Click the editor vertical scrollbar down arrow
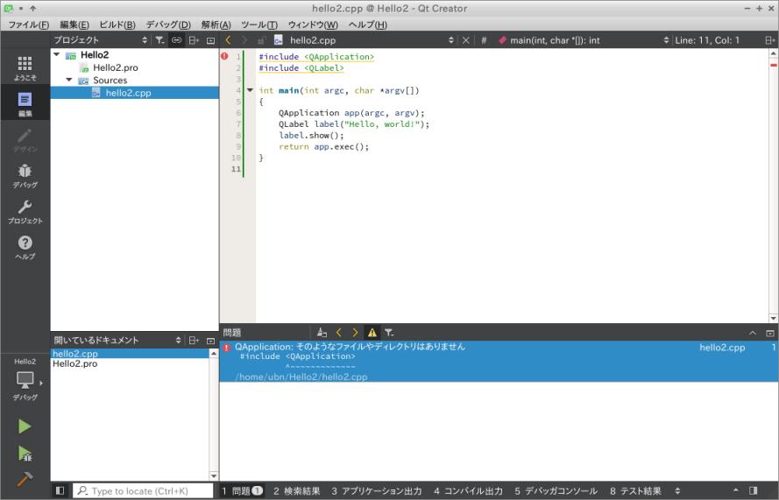This screenshot has width=779, height=500. 773,318
